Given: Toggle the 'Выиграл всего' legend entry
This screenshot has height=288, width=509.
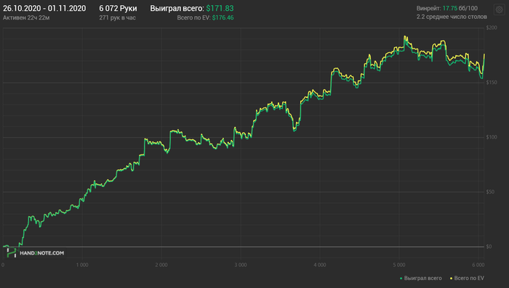Looking at the screenshot, I should click(x=421, y=279).
